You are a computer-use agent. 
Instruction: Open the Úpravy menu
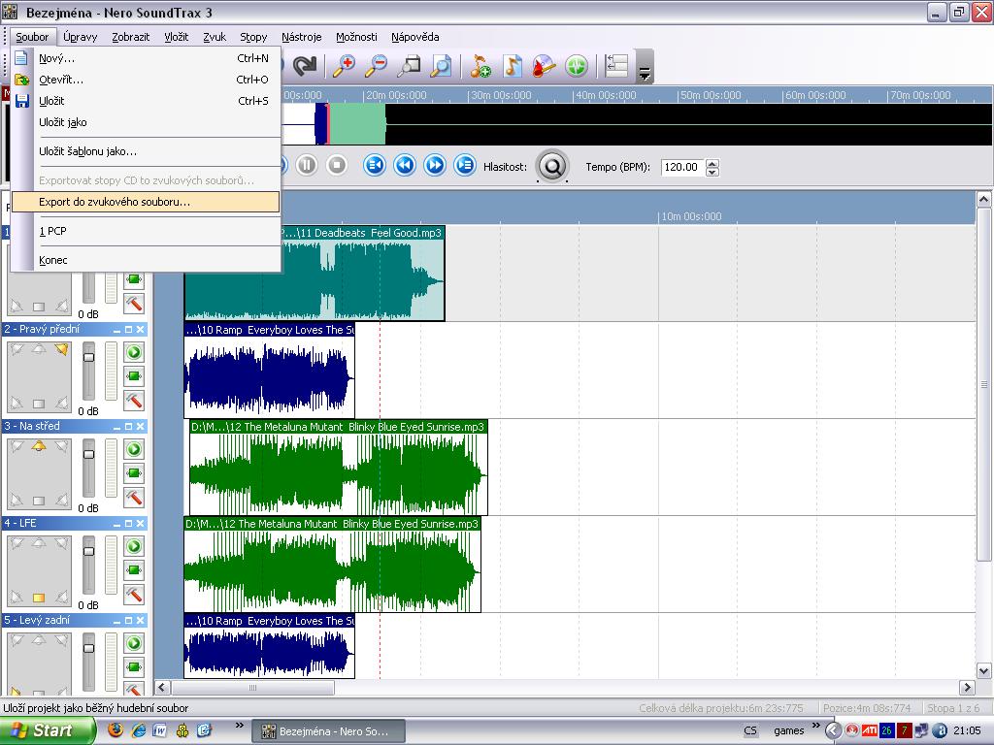[x=81, y=37]
